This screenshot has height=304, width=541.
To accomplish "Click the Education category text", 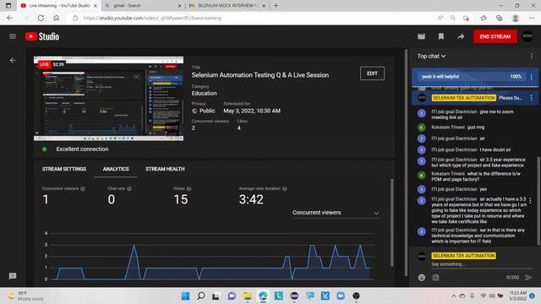I will [205, 94].
